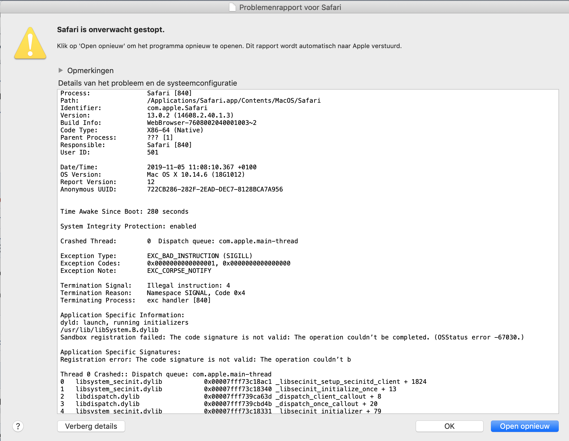Image resolution: width=569 pixels, height=441 pixels.
Task: Click the 'User ID: 501' line
Action: (x=109, y=152)
